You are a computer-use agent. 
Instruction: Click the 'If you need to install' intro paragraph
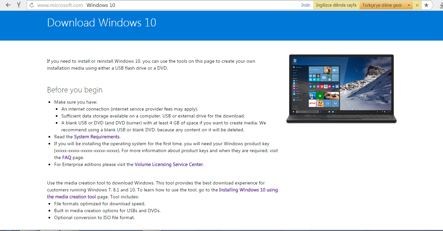[x=151, y=65]
